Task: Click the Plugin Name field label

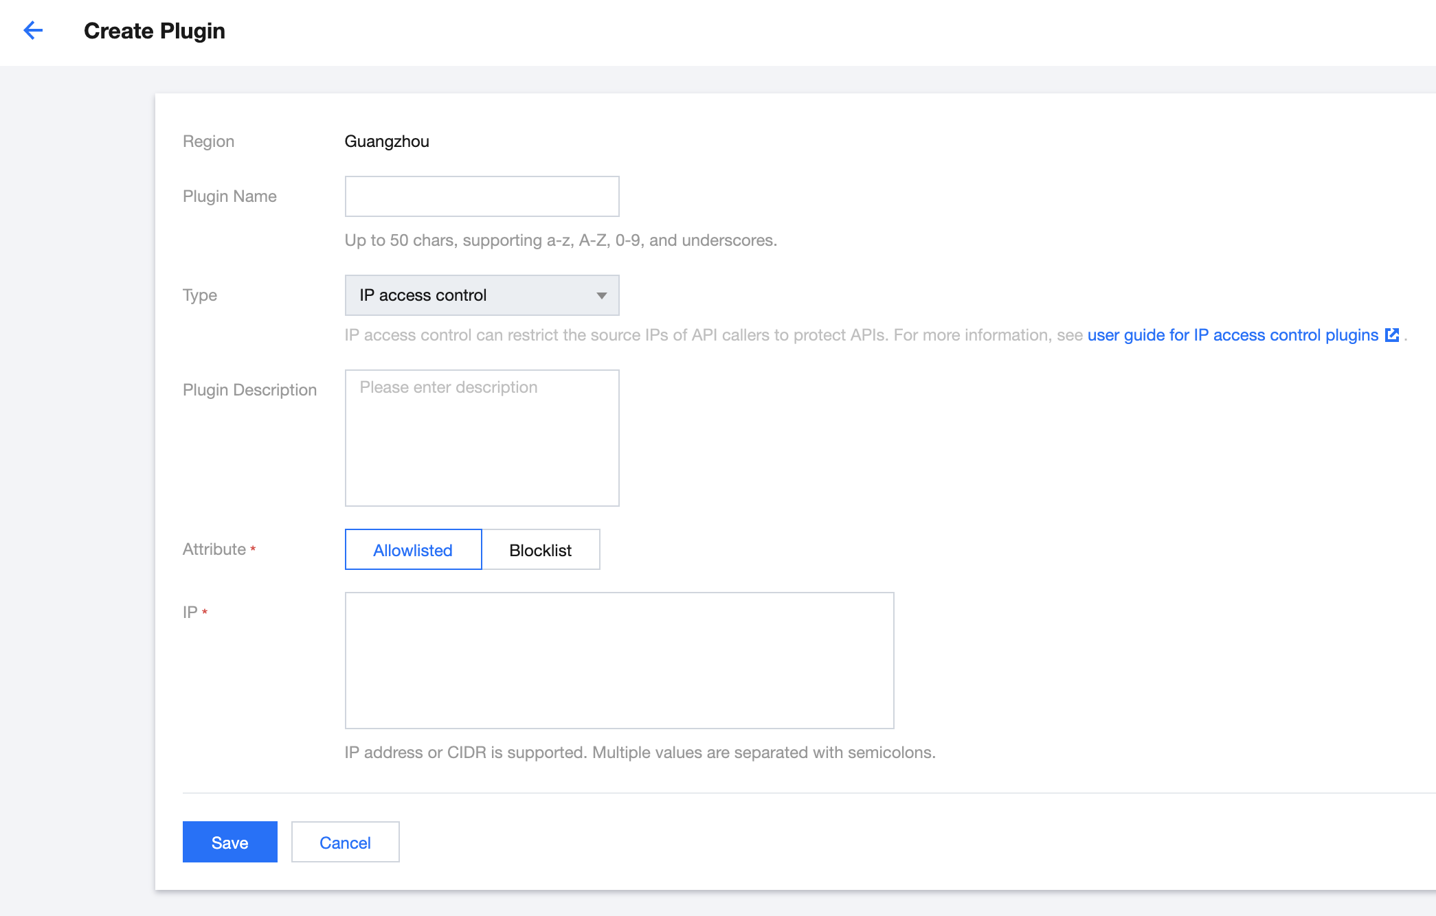Action: 229,196
